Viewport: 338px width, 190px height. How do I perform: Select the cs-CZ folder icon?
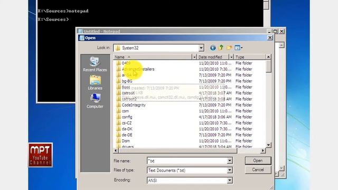[x=118, y=123]
